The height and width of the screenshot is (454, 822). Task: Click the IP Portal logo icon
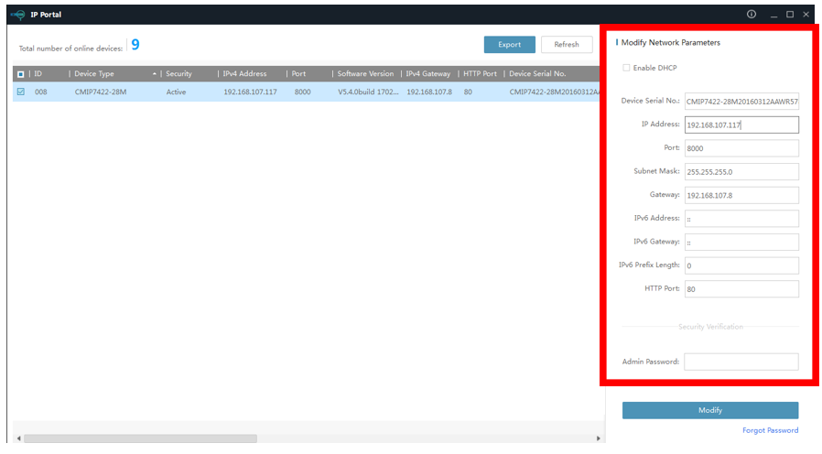(16, 15)
